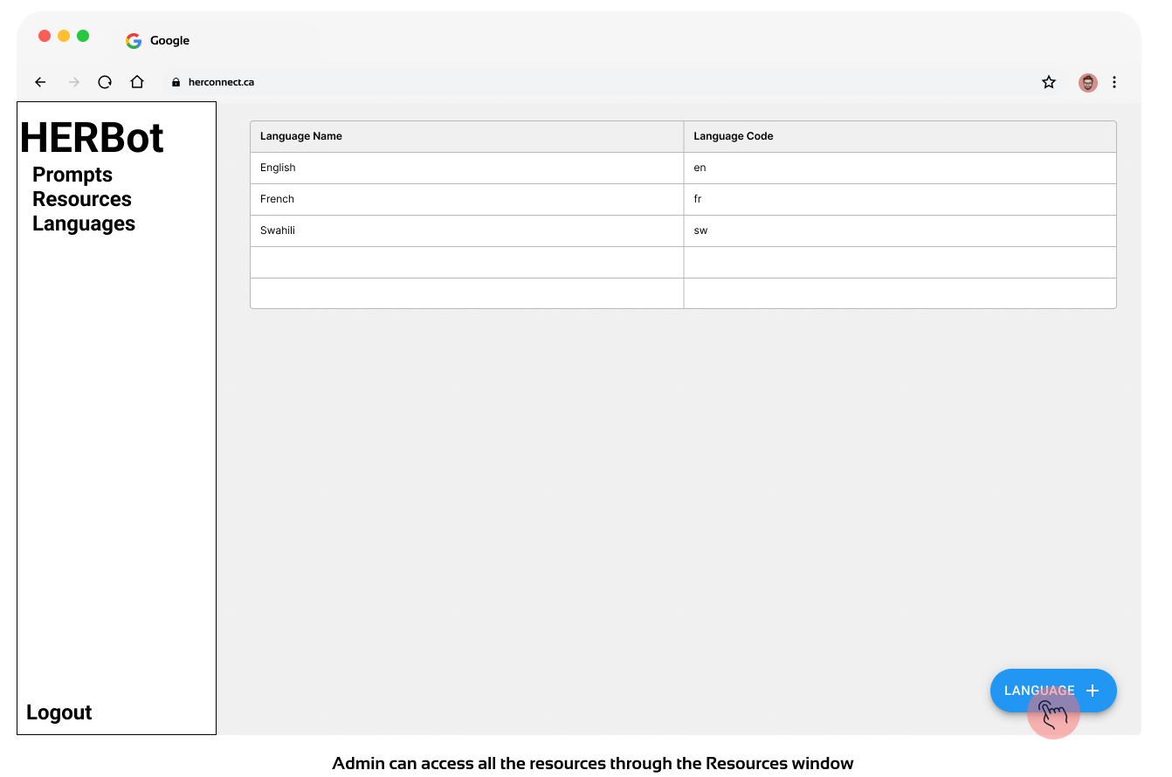This screenshot has width=1172, height=777.
Task: Open Languages in the sidebar
Action: 84,223
